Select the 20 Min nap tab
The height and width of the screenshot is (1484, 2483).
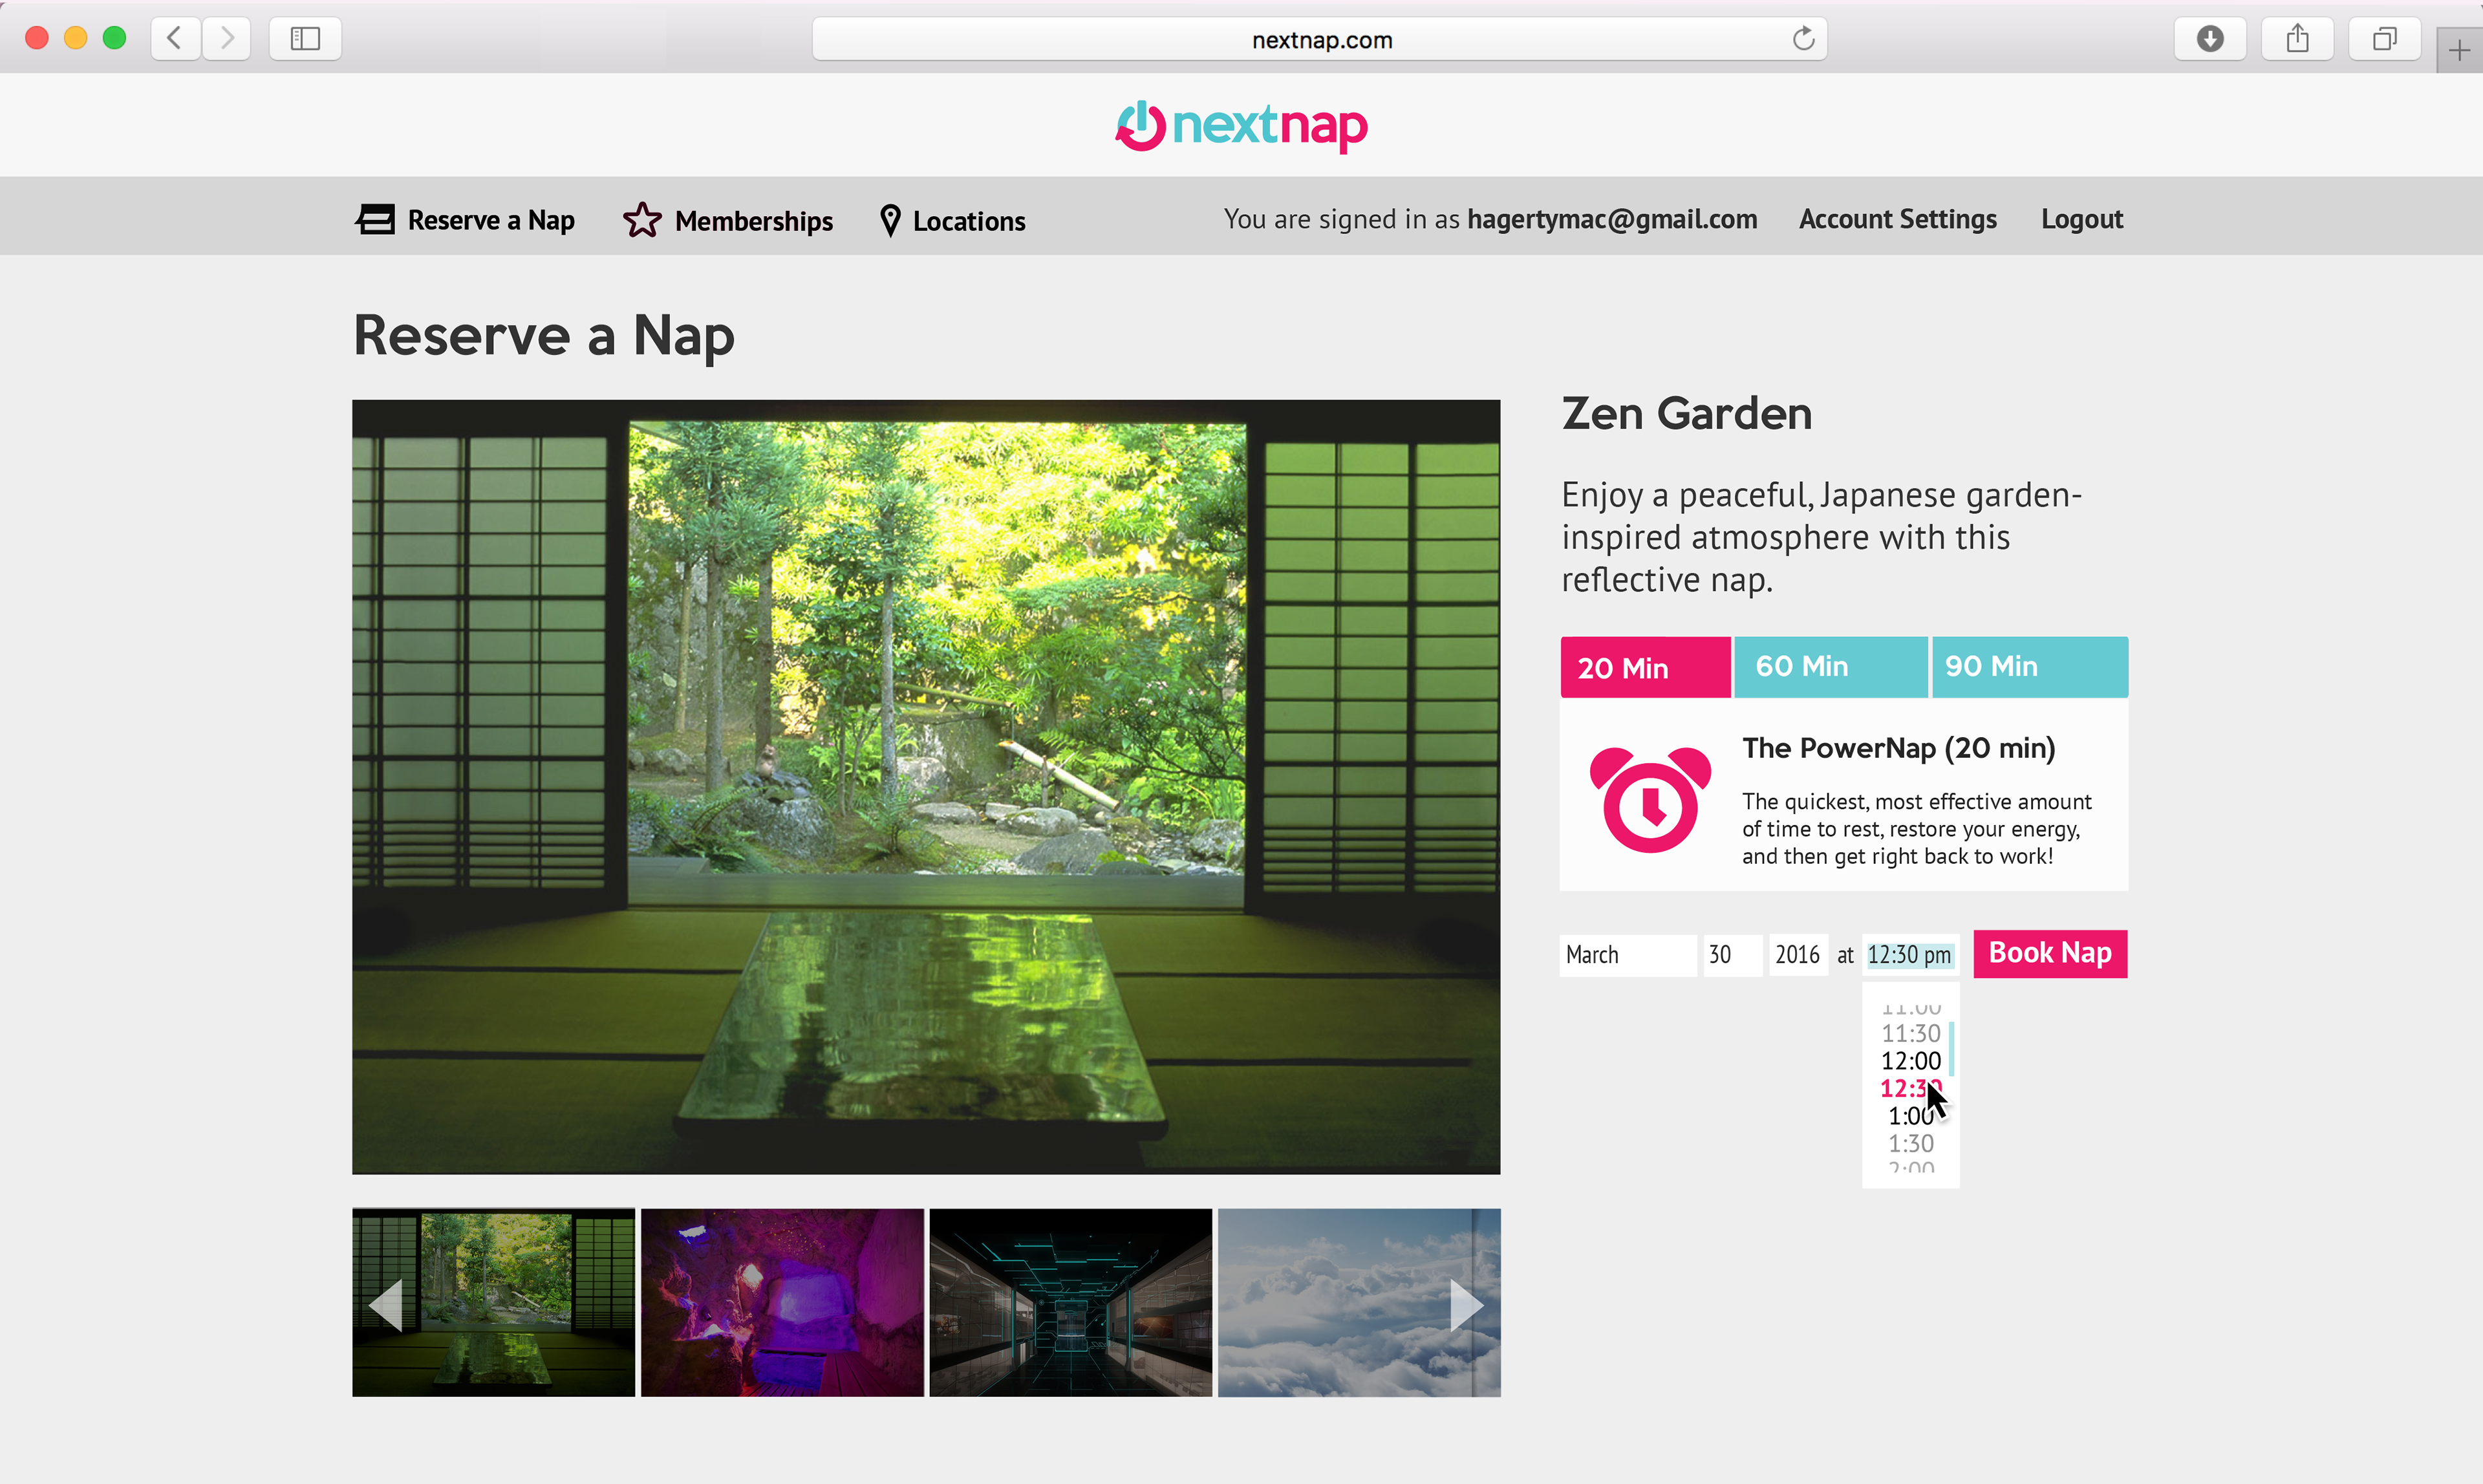point(1645,667)
